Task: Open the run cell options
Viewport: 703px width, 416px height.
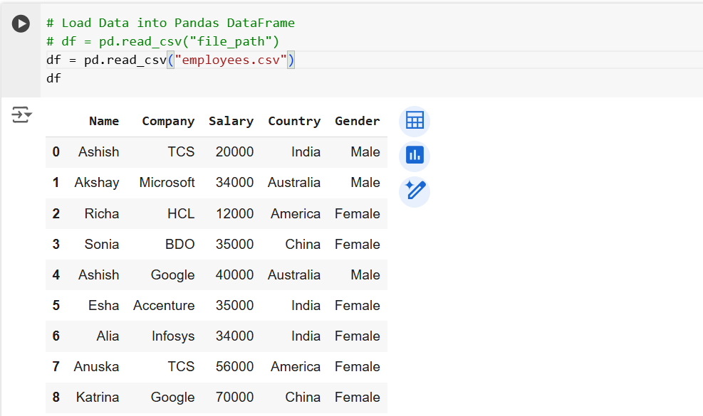Action: coord(21,23)
